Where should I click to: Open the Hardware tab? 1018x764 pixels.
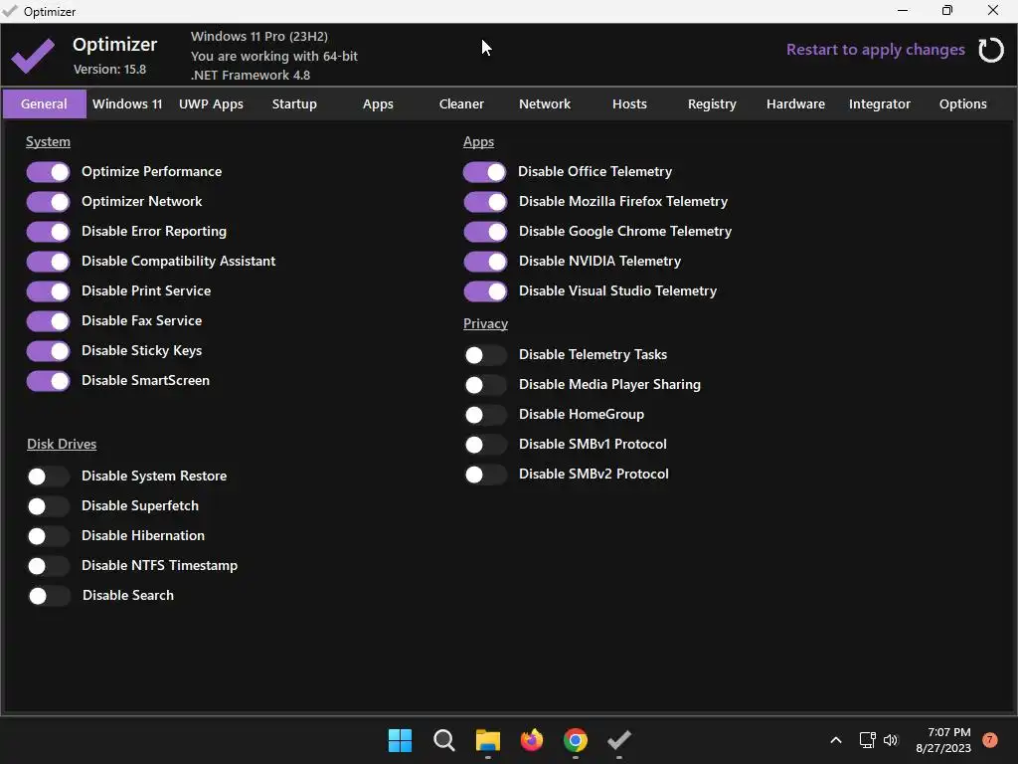pos(796,103)
